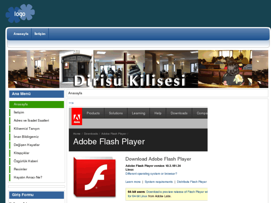
Task: Go to İman Bildirgemiz page
Action: [x=37, y=137]
